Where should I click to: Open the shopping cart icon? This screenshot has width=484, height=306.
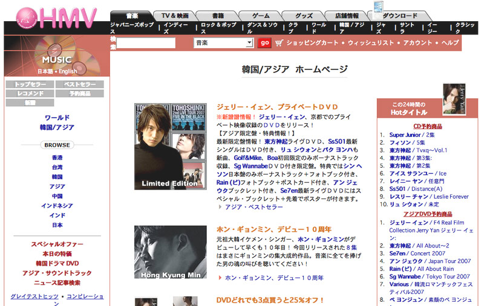click(279, 43)
